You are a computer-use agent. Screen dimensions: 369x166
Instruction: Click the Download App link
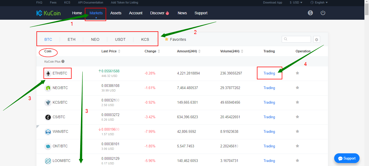click(273, 2)
